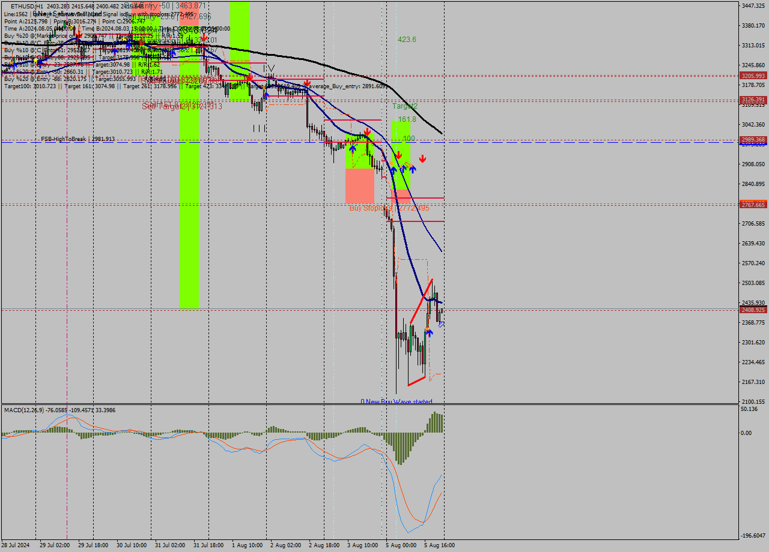Viewport: 769px width, 552px height.
Task: Click the '0 New Buy Wave started' text
Action: [x=397, y=401]
